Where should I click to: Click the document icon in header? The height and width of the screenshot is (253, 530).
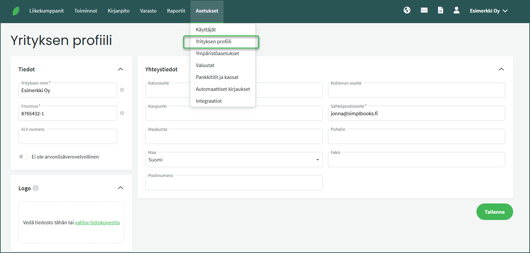(x=440, y=10)
